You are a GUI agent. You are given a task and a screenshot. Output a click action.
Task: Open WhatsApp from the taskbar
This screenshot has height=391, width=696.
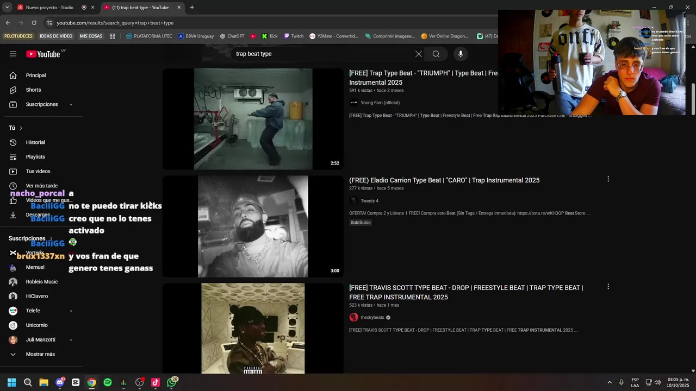[x=172, y=382]
